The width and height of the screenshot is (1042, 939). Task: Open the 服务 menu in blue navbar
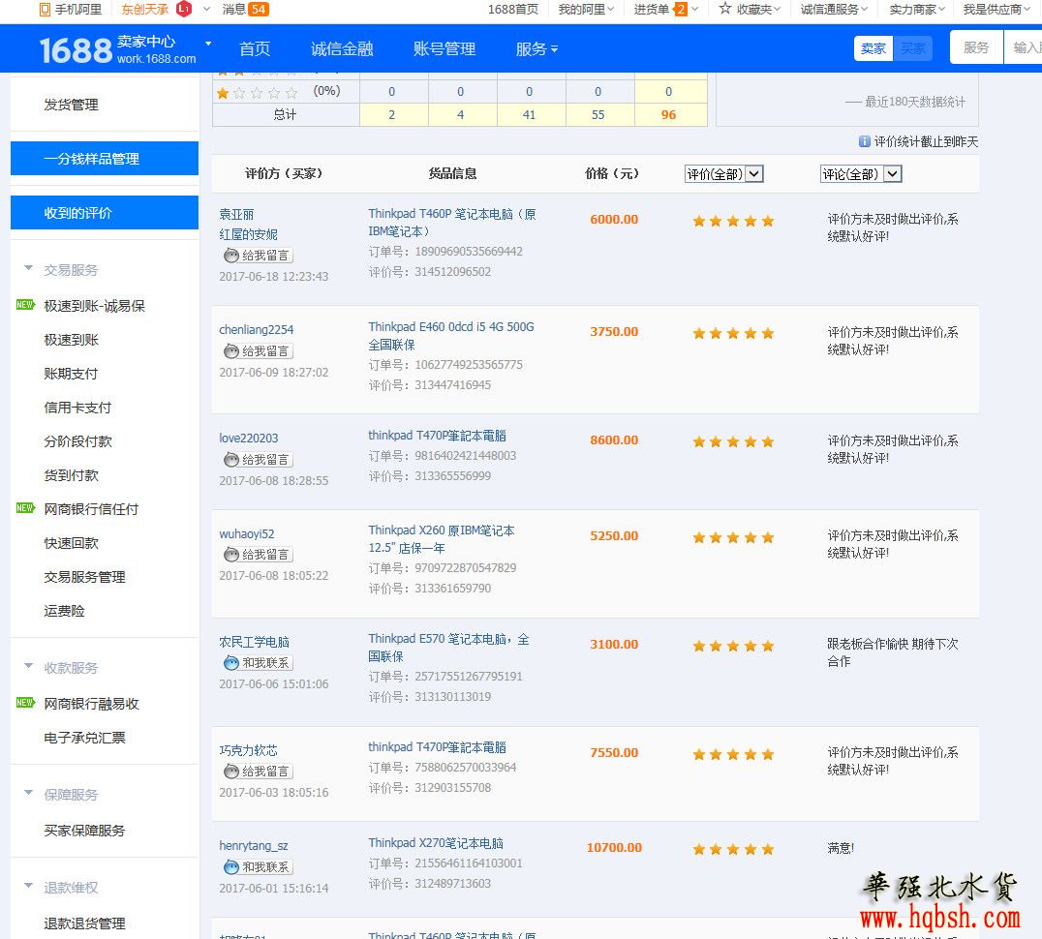[536, 49]
